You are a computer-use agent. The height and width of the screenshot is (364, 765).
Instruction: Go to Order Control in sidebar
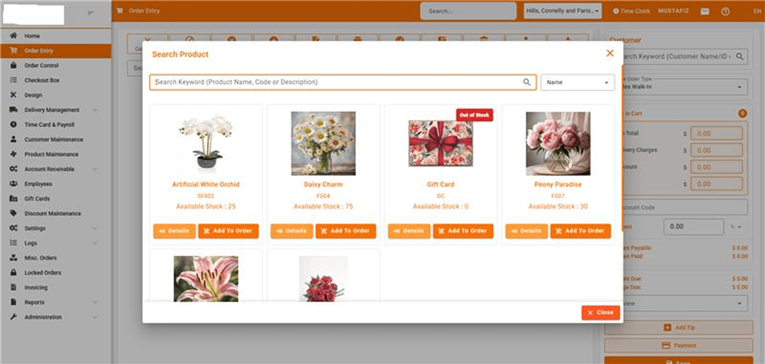(x=41, y=66)
